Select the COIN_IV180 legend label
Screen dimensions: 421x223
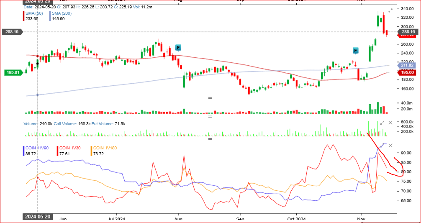click(x=105, y=148)
